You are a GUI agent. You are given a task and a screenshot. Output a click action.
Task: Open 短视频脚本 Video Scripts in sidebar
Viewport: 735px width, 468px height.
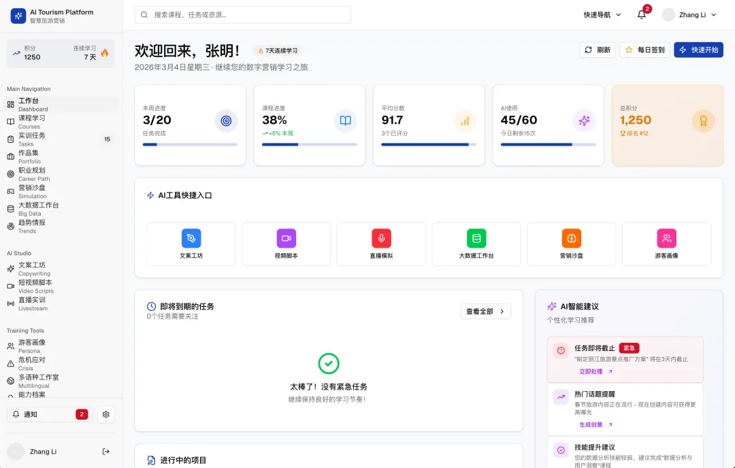pos(61,286)
